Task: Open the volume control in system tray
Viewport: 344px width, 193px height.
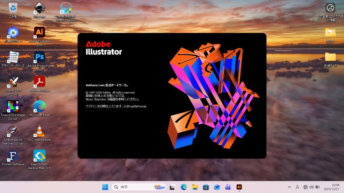Action: point(311,187)
